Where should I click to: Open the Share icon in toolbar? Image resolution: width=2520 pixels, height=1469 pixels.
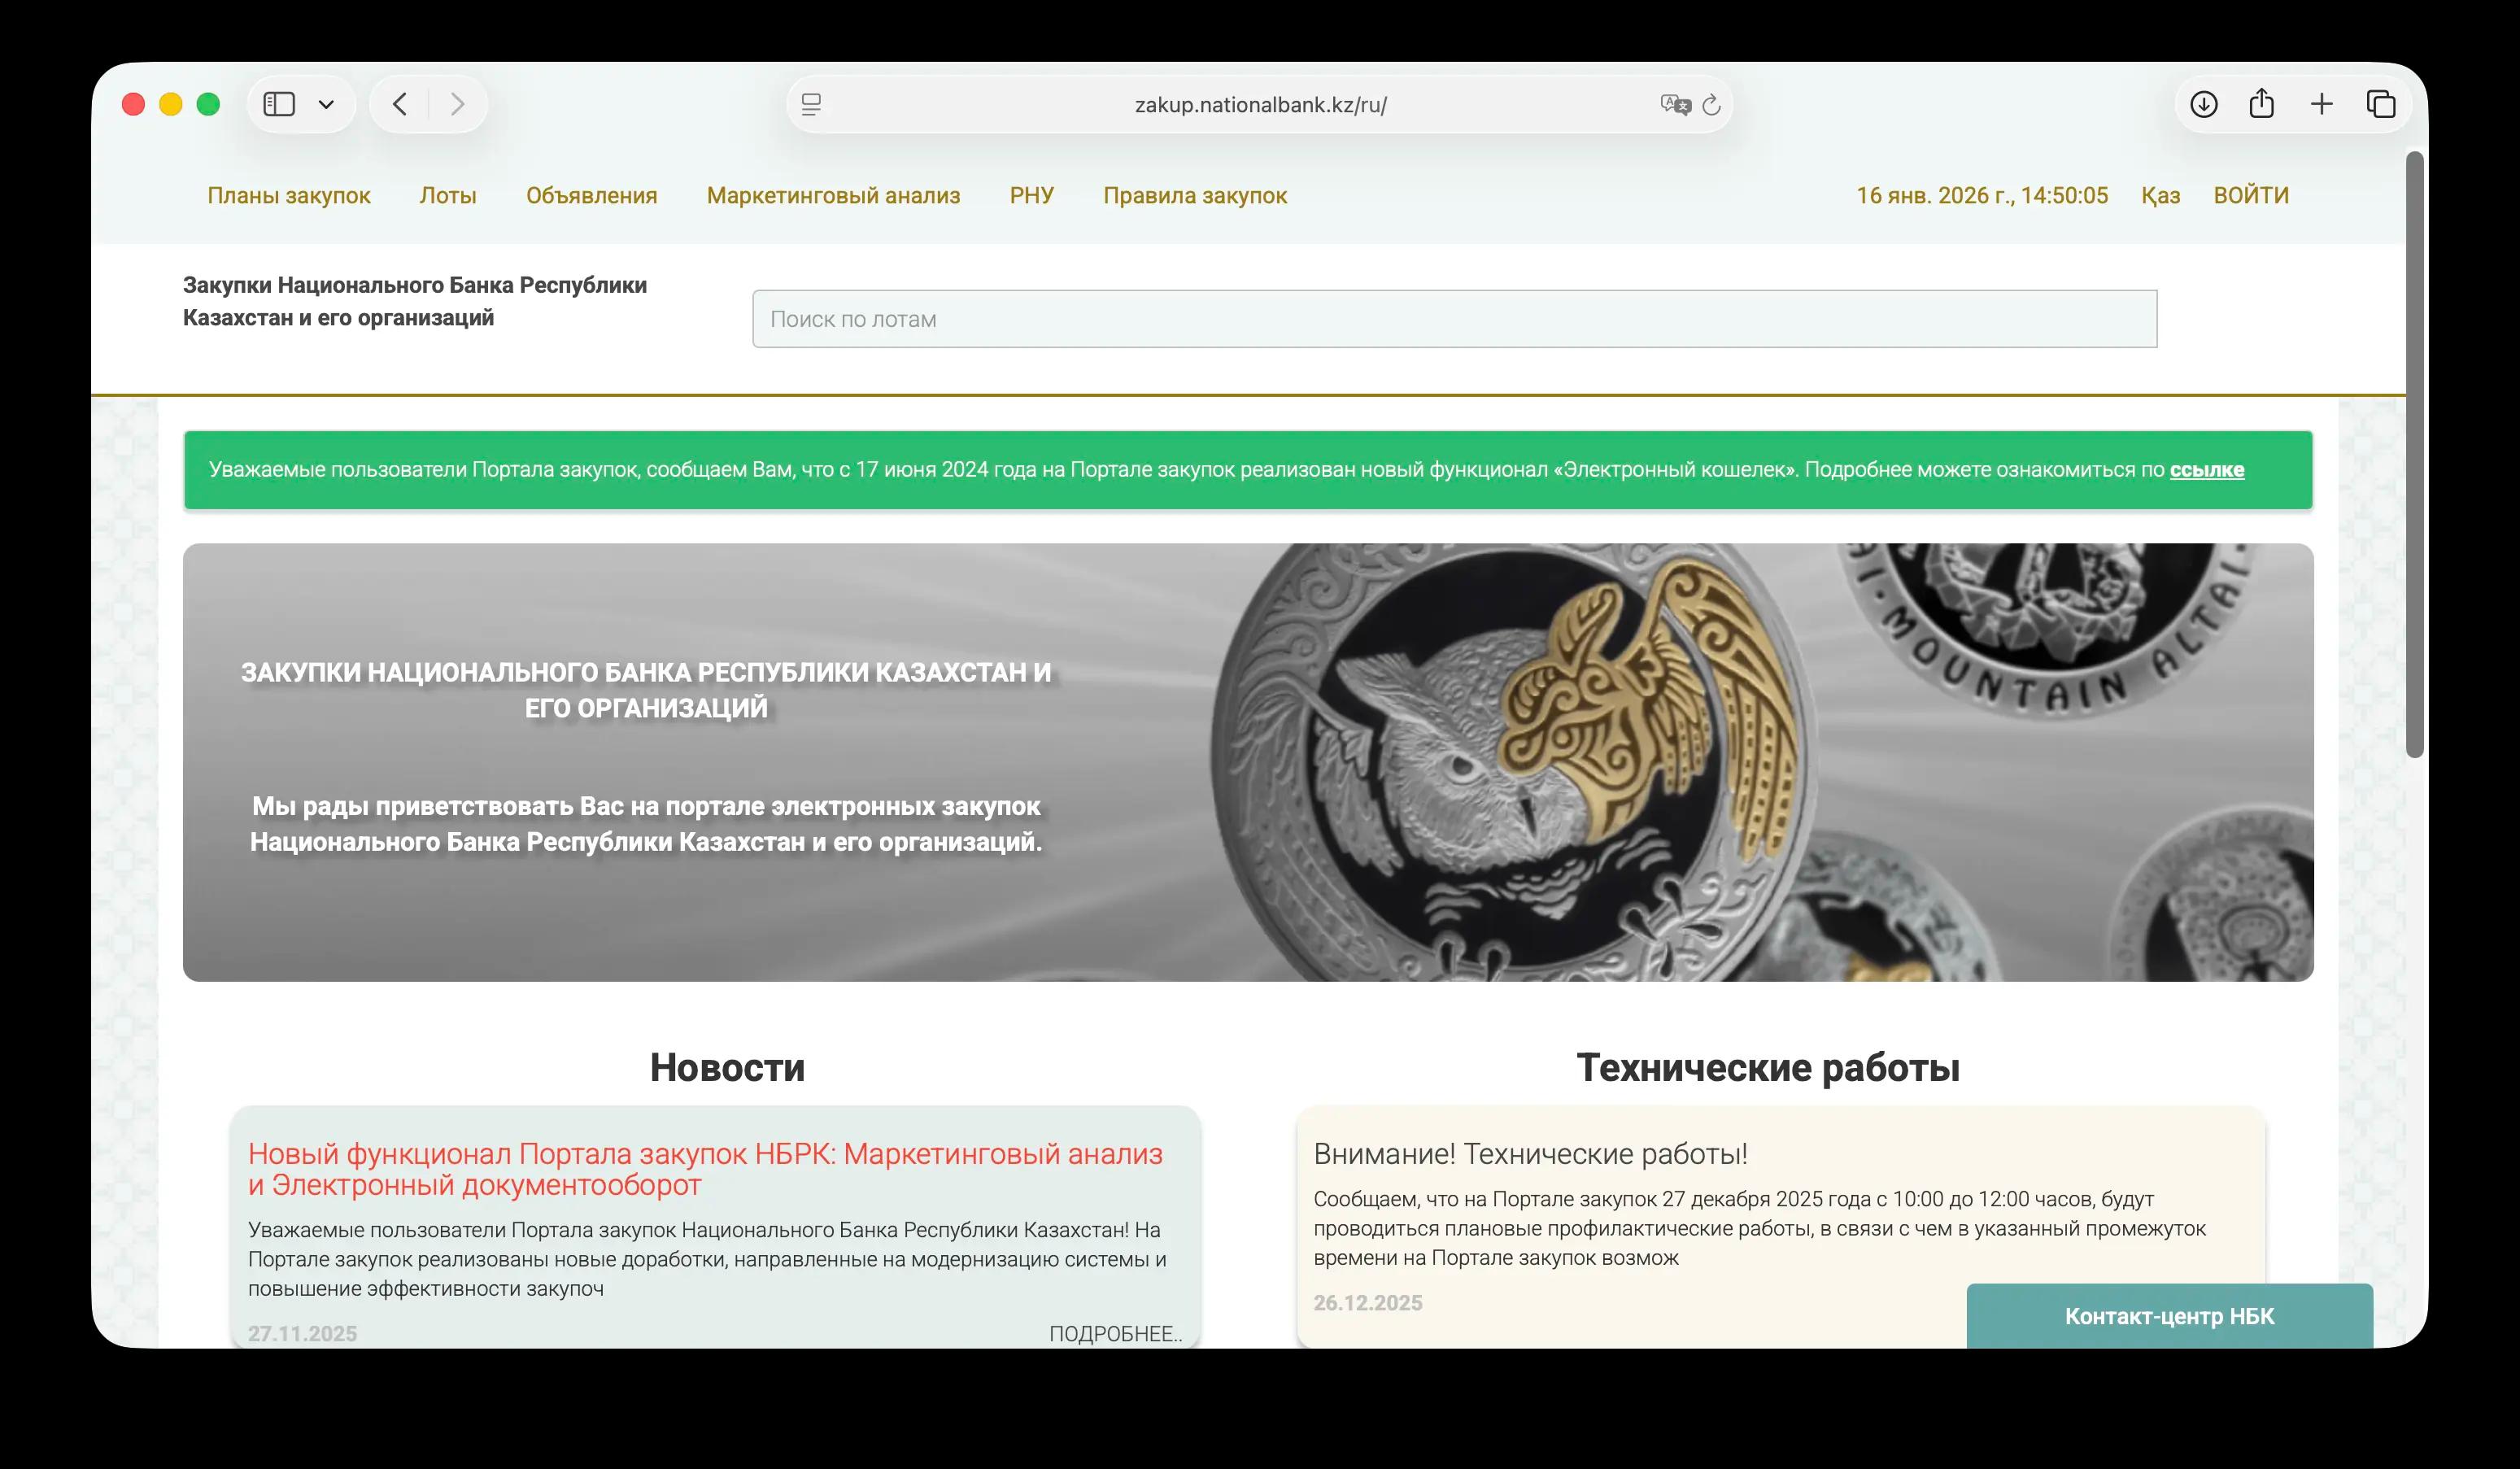(2262, 104)
